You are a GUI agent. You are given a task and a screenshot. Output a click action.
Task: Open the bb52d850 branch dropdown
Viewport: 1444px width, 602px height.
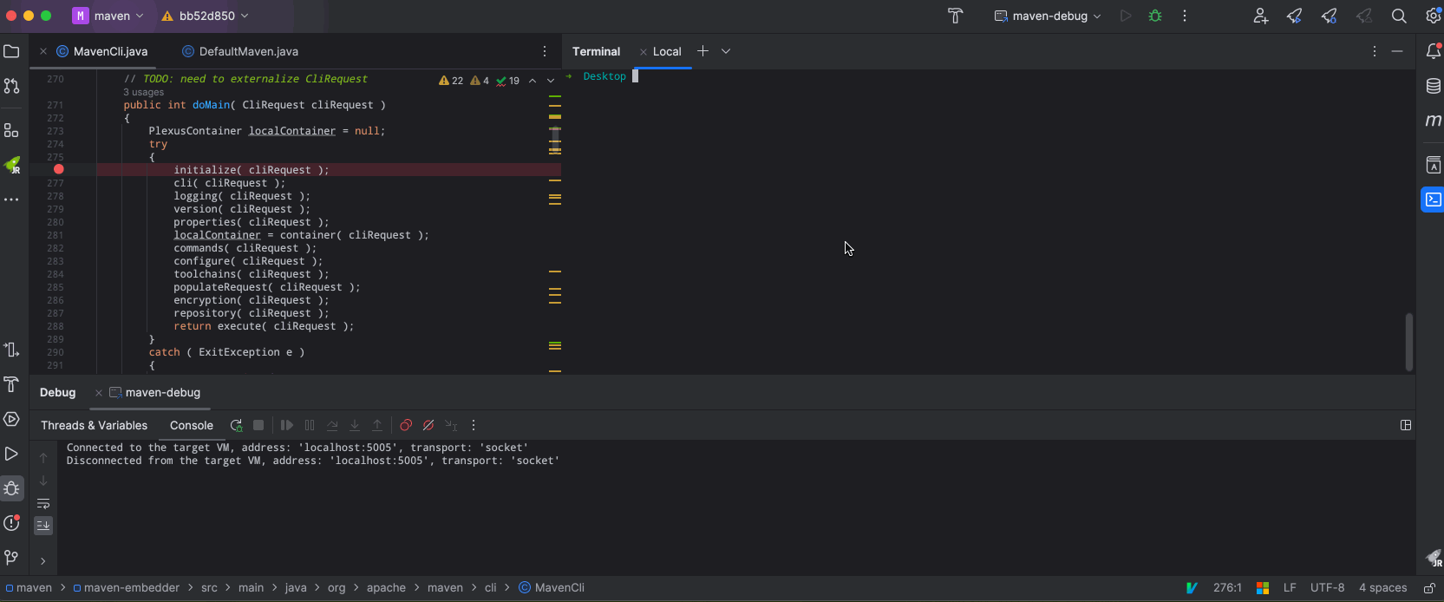click(x=206, y=16)
